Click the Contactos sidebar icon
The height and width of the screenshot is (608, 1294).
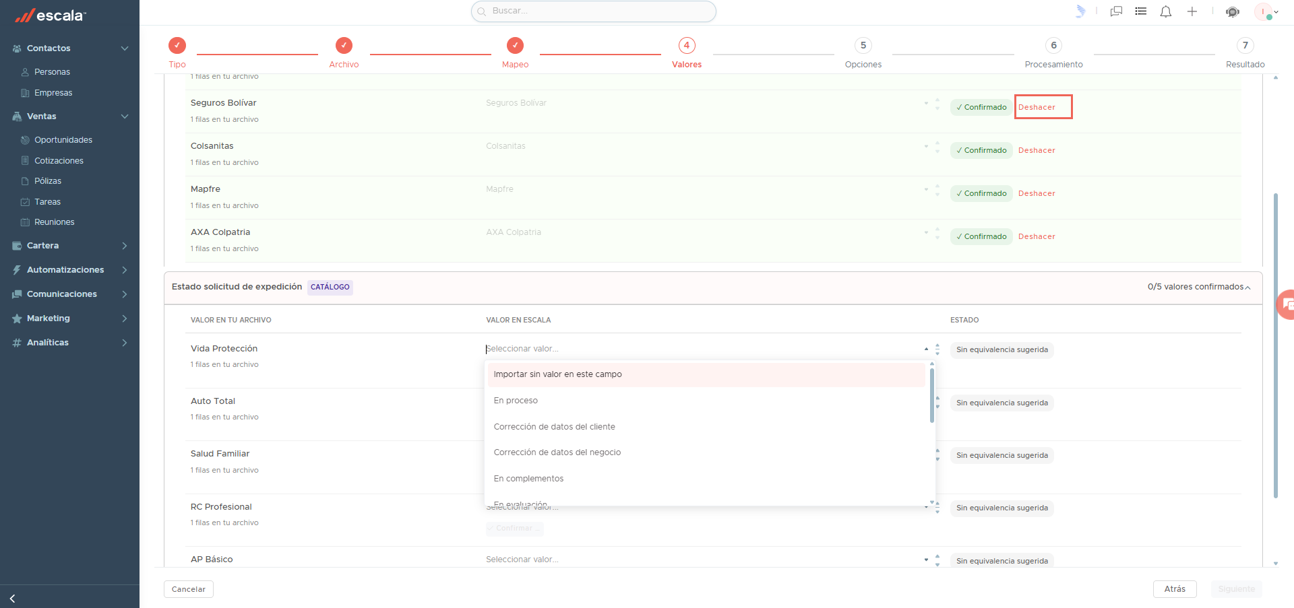(x=17, y=48)
